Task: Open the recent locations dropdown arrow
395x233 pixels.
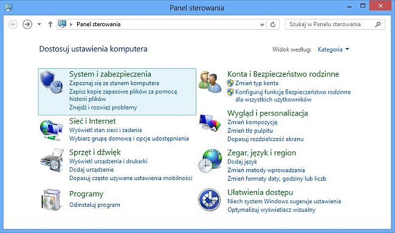Action: pyautogui.click(x=39, y=24)
